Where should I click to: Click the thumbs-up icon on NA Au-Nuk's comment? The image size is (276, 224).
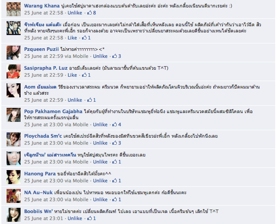pos(115,199)
